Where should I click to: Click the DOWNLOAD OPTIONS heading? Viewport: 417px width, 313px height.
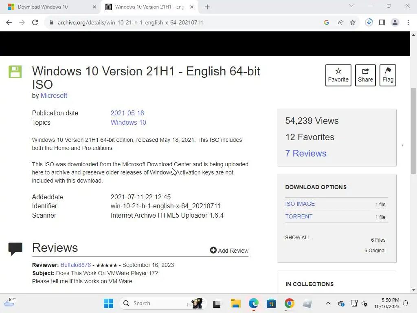click(x=316, y=187)
